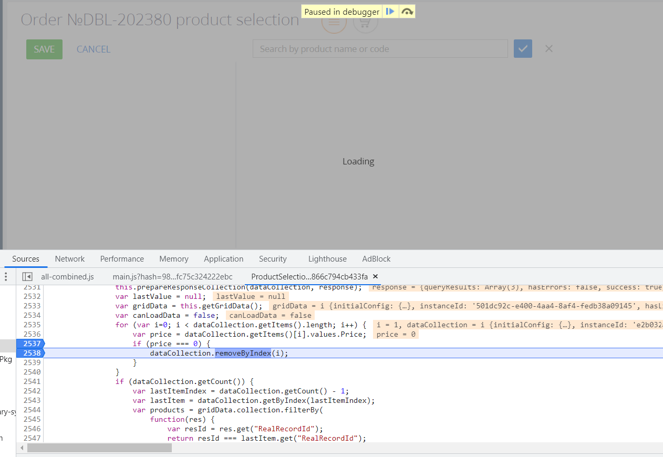Switch to the Network tab
This screenshot has height=457, width=663.
[70, 259]
